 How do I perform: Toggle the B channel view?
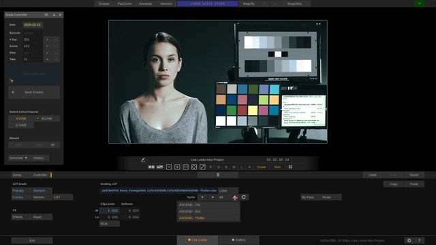pos(226,167)
